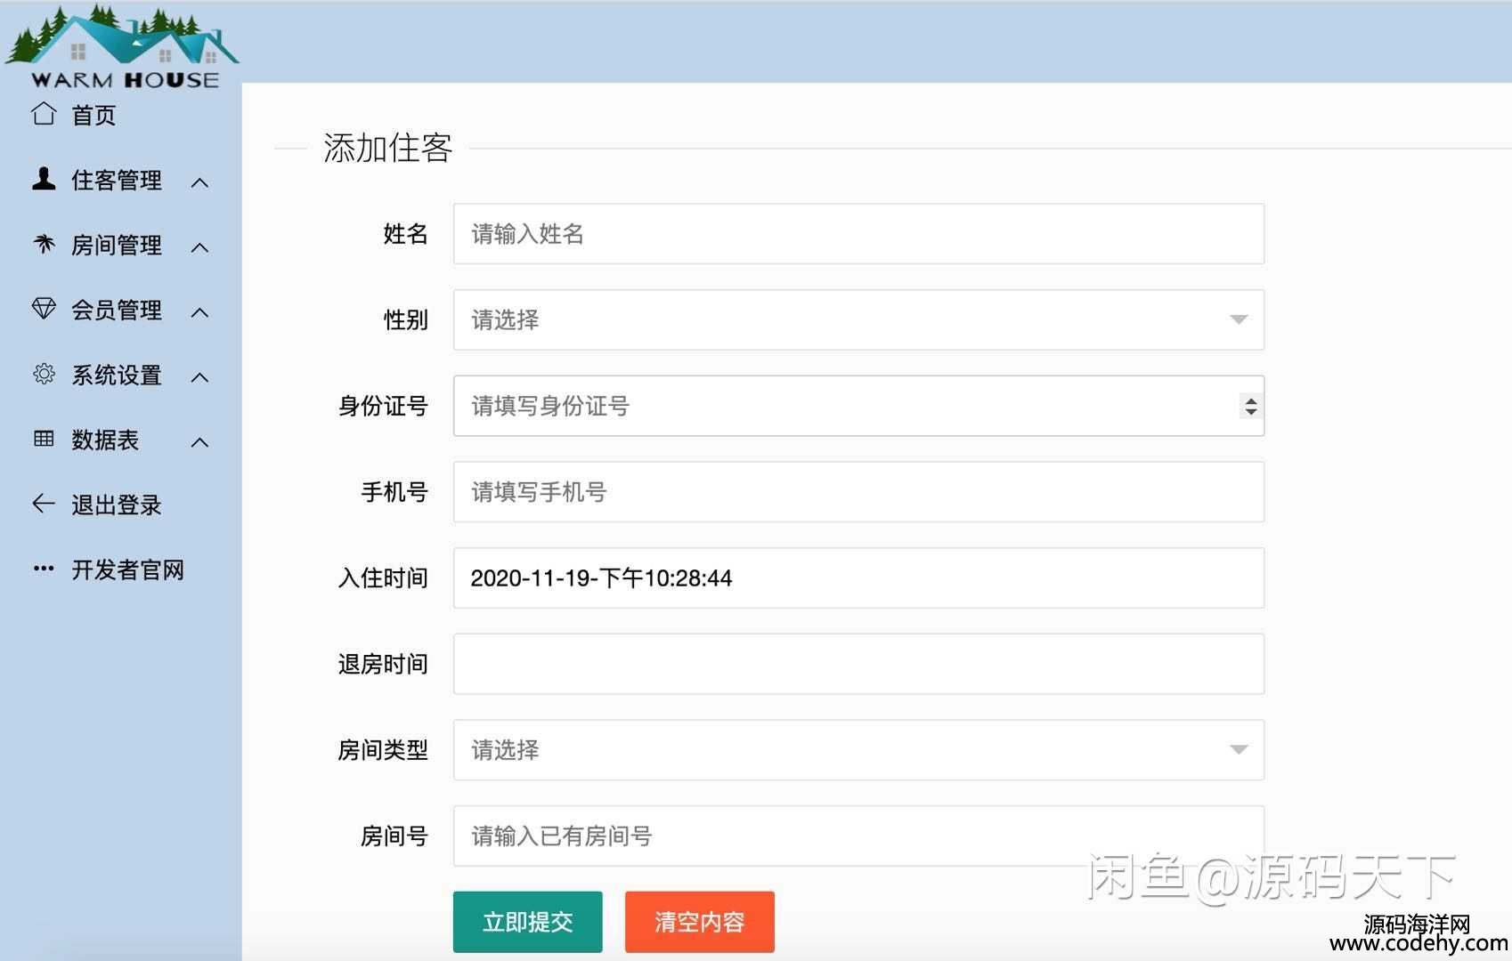Click the palm tree icon for 房间管理

click(x=44, y=244)
